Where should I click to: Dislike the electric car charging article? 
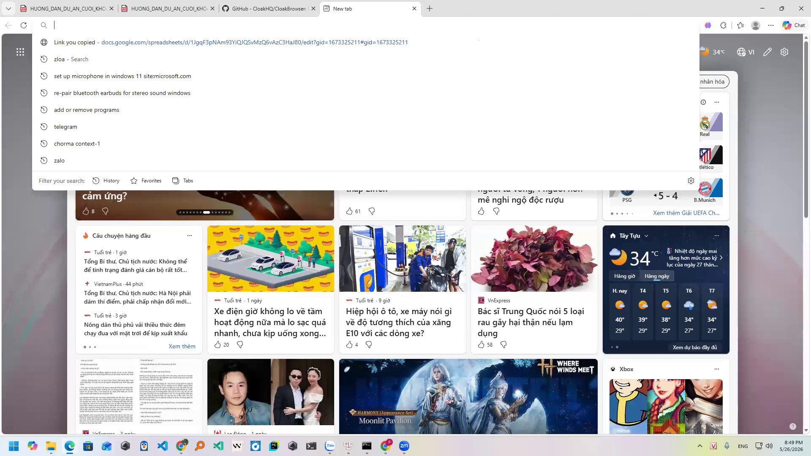(x=240, y=345)
